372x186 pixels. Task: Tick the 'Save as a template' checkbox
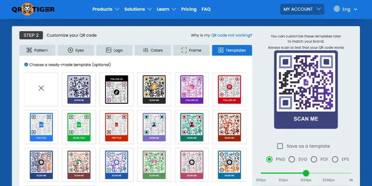point(280,146)
